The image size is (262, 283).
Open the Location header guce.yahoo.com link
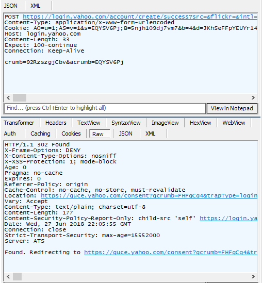click(x=149, y=196)
